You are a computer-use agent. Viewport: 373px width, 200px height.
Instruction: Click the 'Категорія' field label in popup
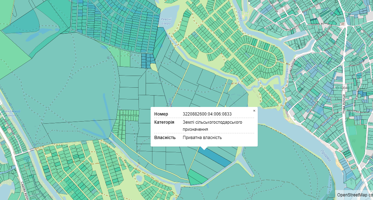(x=164, y=122)
